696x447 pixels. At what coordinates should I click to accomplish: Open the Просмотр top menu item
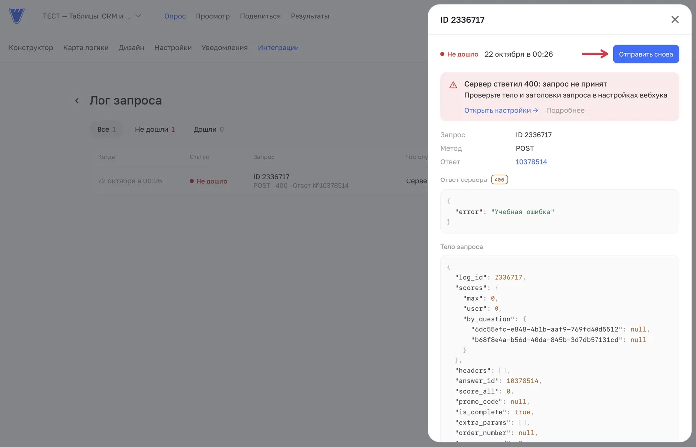(x=212, y=16)
